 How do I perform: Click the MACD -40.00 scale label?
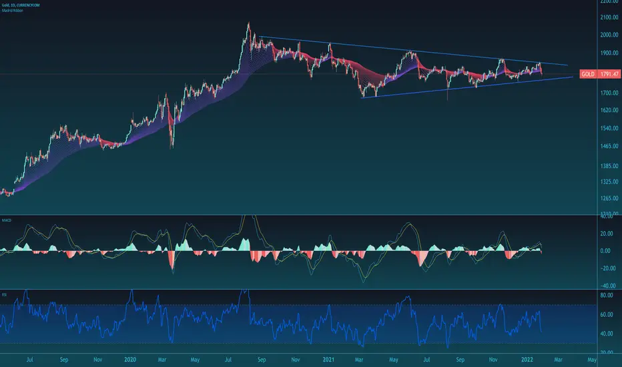pyautogui.click(x=607, y=286)
